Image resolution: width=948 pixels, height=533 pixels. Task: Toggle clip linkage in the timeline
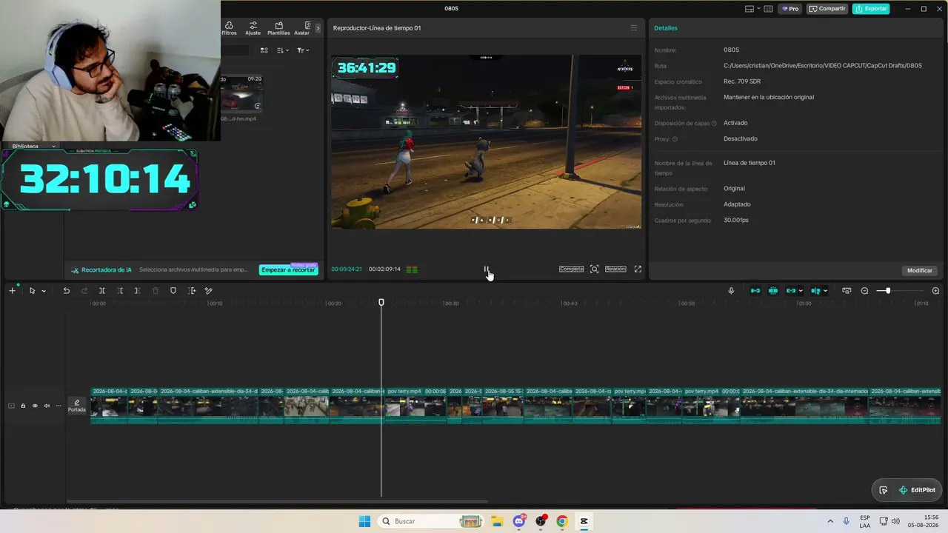click(790, 291)
